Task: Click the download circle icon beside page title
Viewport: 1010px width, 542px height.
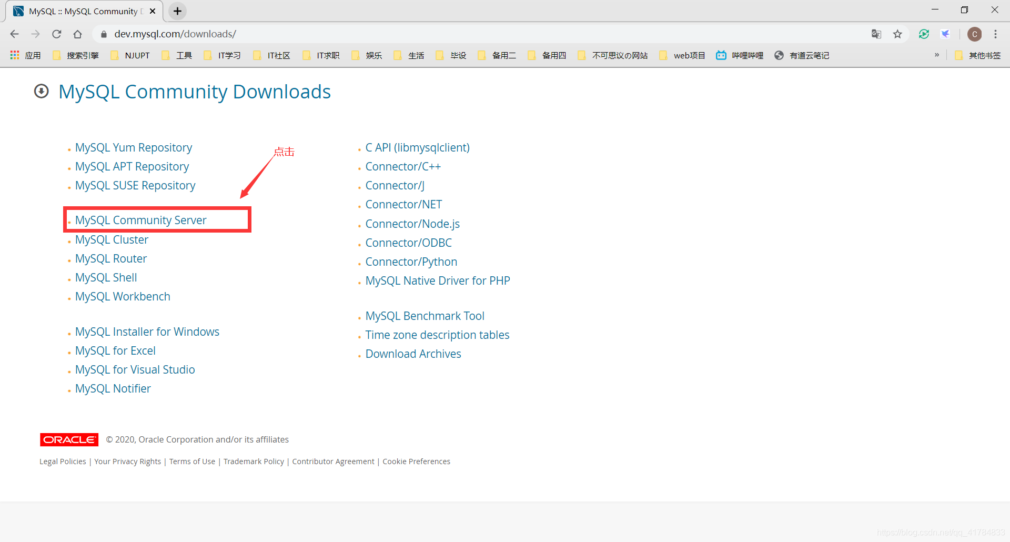Action: pyautogui.click(x=42, y=92)
